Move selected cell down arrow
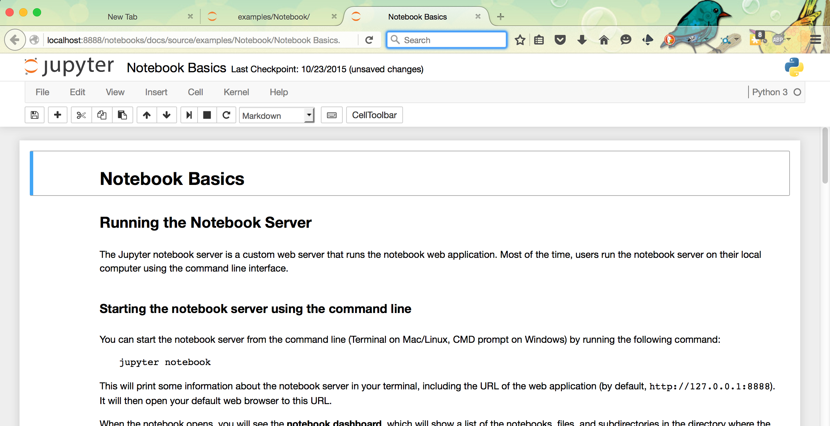830x426 pixels. tap(167, 115)
